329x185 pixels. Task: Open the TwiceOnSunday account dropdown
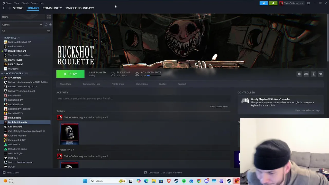point(291,3)
